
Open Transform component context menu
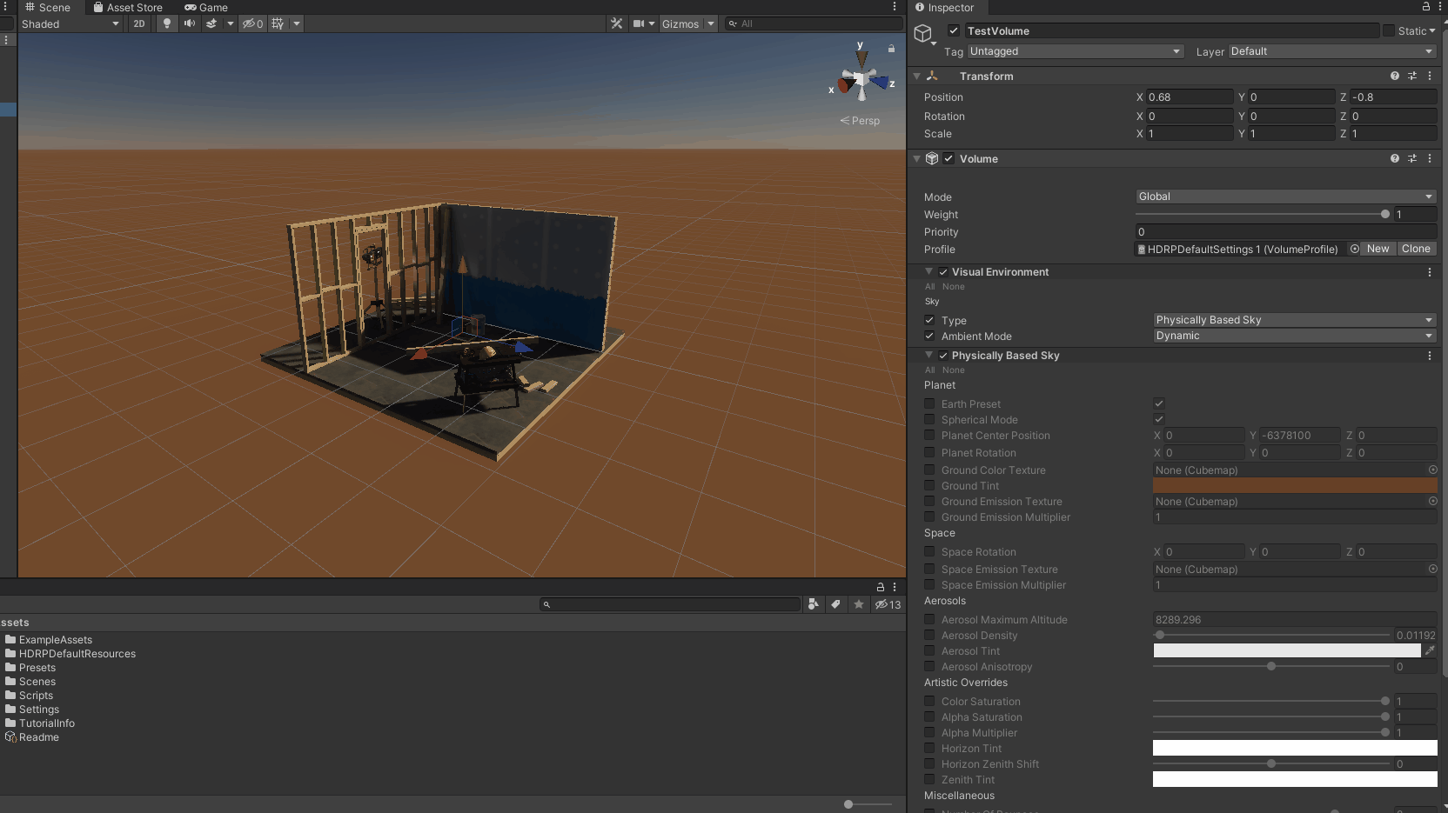pos(1430,76)
